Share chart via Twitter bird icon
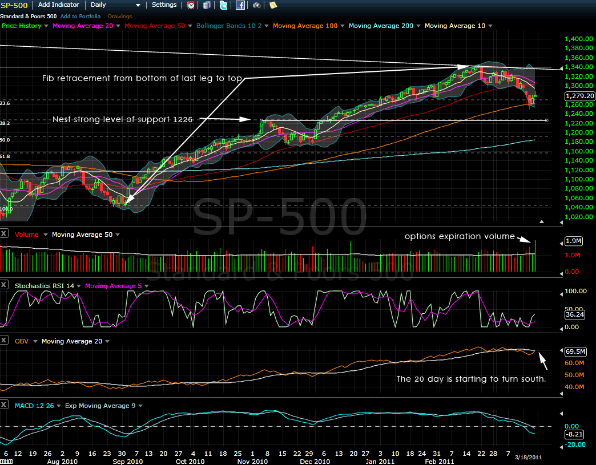 (x=224, y=5)
